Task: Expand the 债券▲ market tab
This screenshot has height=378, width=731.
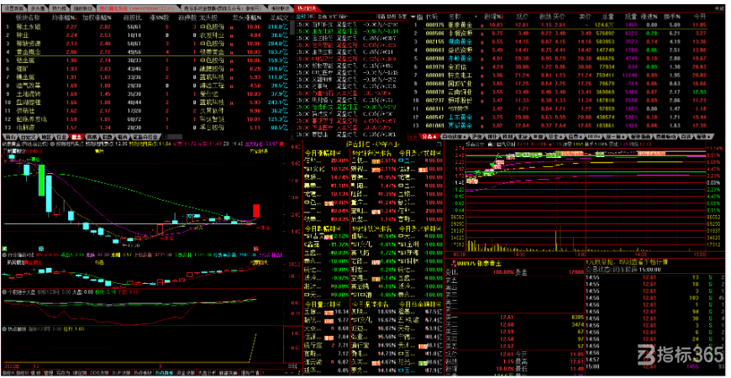Action: [576, 137]
